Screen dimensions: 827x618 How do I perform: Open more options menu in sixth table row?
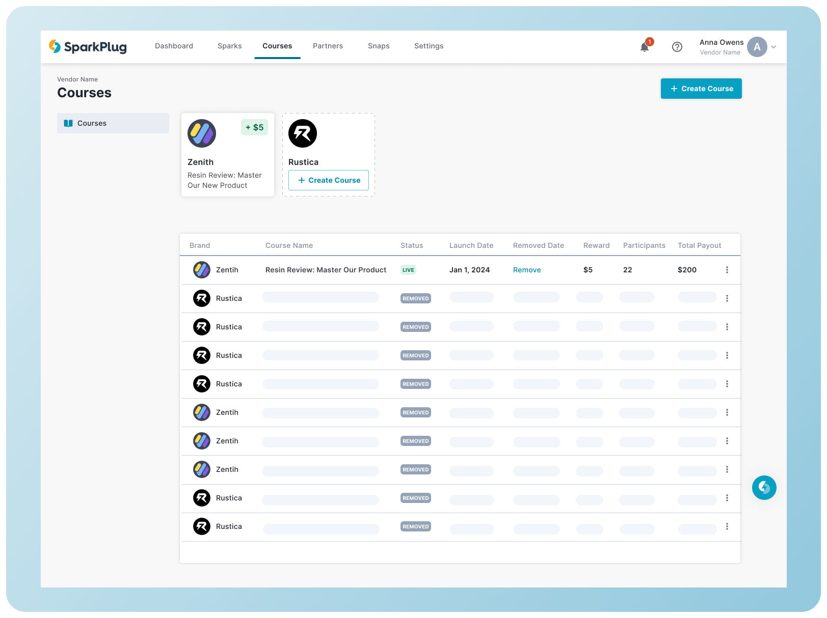(x=727, y=412)
